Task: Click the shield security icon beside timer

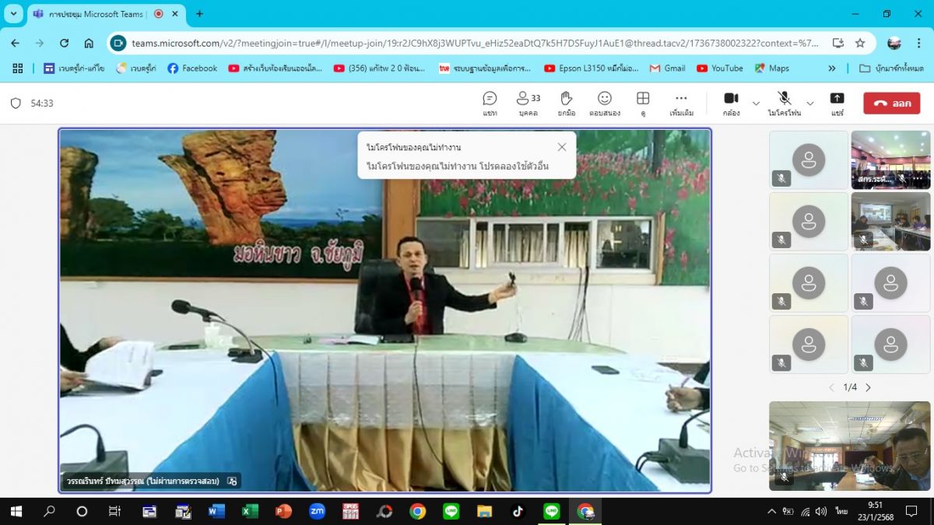Action: (x=16, y=103)
